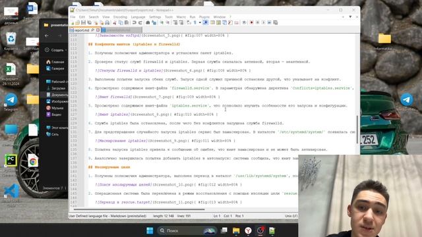Select Видео in Explorer sidebar
The image size is (422, 237).
(x=54, y=115)
